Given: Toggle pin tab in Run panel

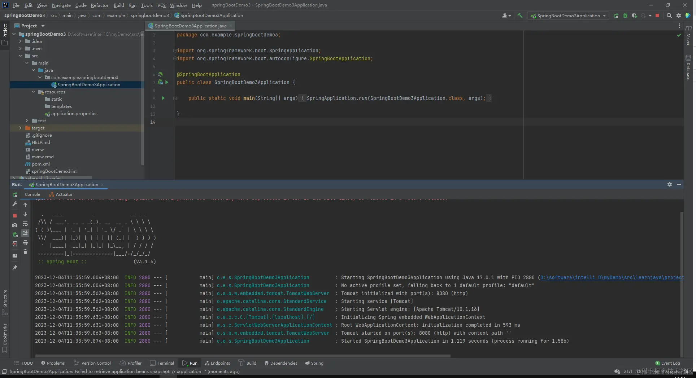Looking at the screenshot, I should tap(15, 268).
